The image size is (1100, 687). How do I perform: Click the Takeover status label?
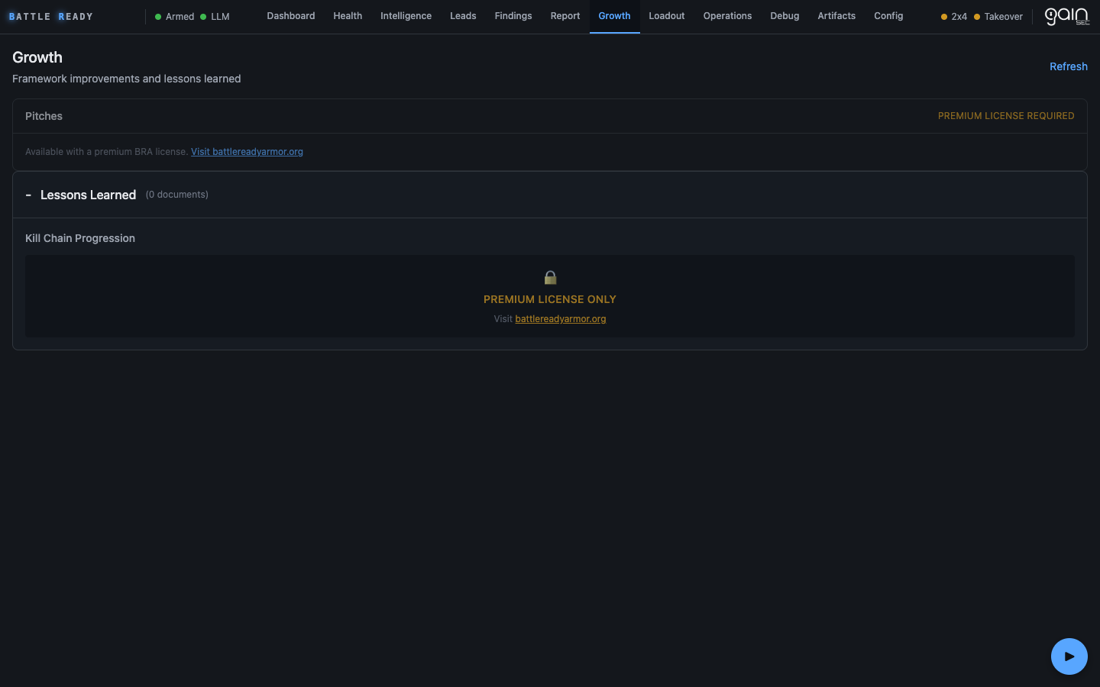pyautogui.click(x=1003, y=17)
